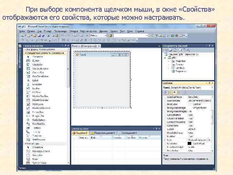This screenshot has height=175, width=233.
Task: Toggle the Сообщений 0 messages filter
Action: coord(128,133)
